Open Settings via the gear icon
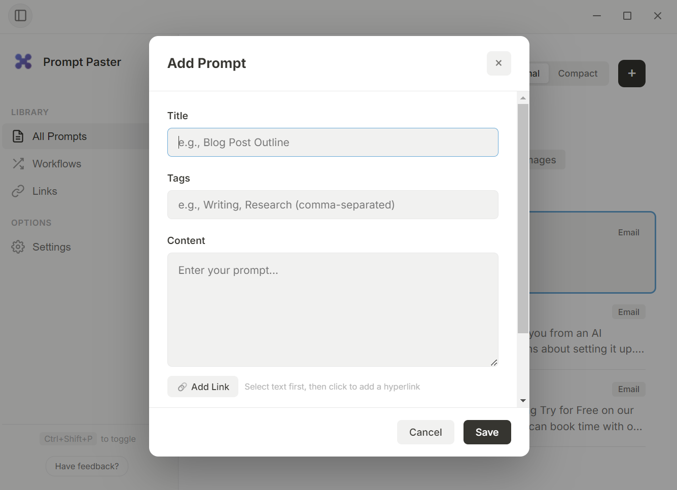The image size is (677, 490). (18, 247)
